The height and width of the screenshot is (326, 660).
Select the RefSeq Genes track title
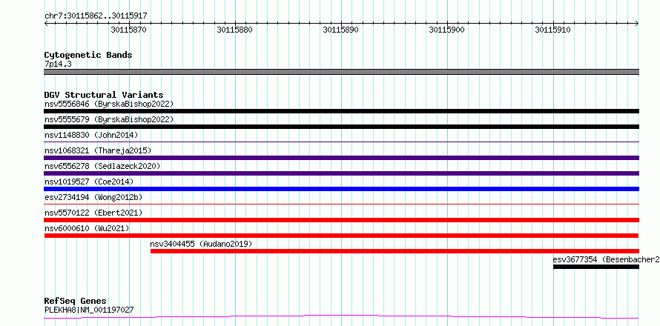(x=76, y=302)
